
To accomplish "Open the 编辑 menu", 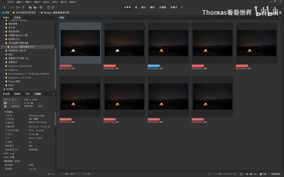I will [x=19, y=2].
